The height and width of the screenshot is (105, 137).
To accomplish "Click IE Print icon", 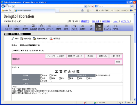I will tap(97, 10).
